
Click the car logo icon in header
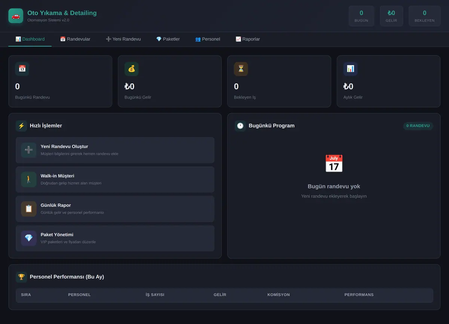[16, 16]
